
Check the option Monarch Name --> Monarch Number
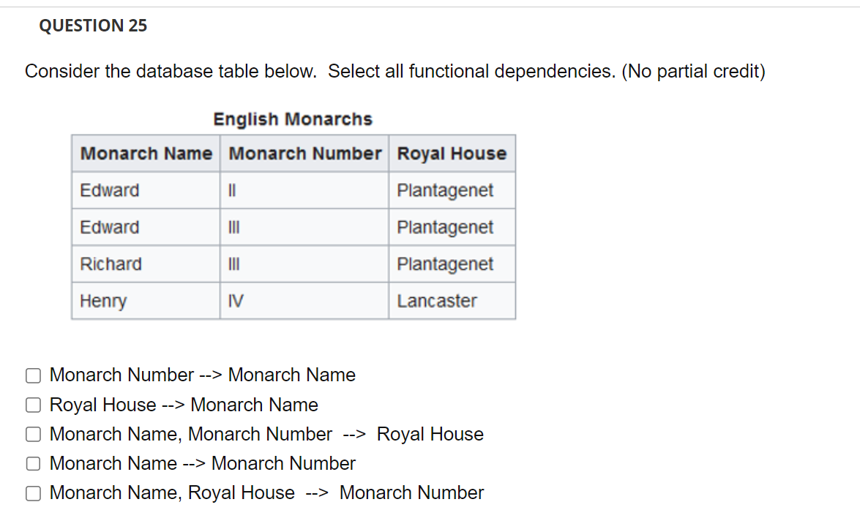(x=33, y=463)
